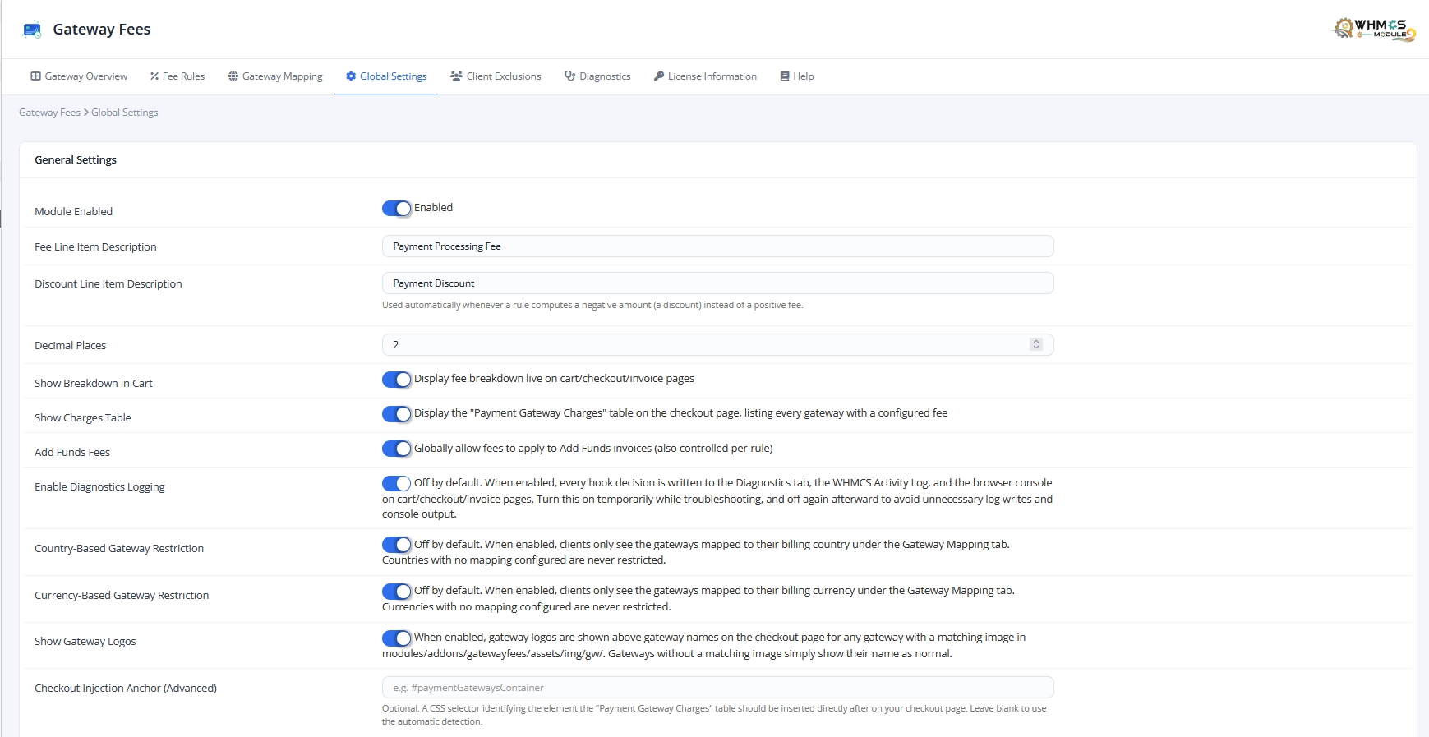This screenshot has height=737, width=1429.
Task: Click the License Information key icon
Action: click(659, 76)
